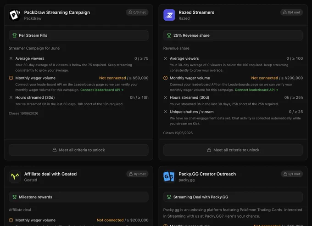Click X icon next to Razed Average viewers
Image resolution: width=312 pixels, height=226 pixels.
[165, 58]
